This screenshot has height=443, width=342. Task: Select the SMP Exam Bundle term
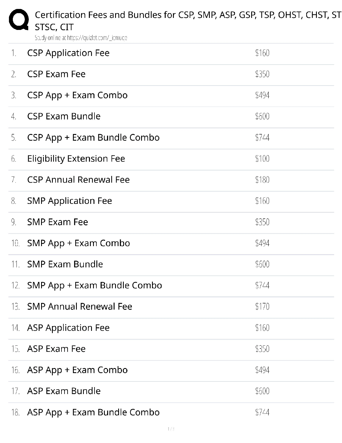click(x=65, y=264)
